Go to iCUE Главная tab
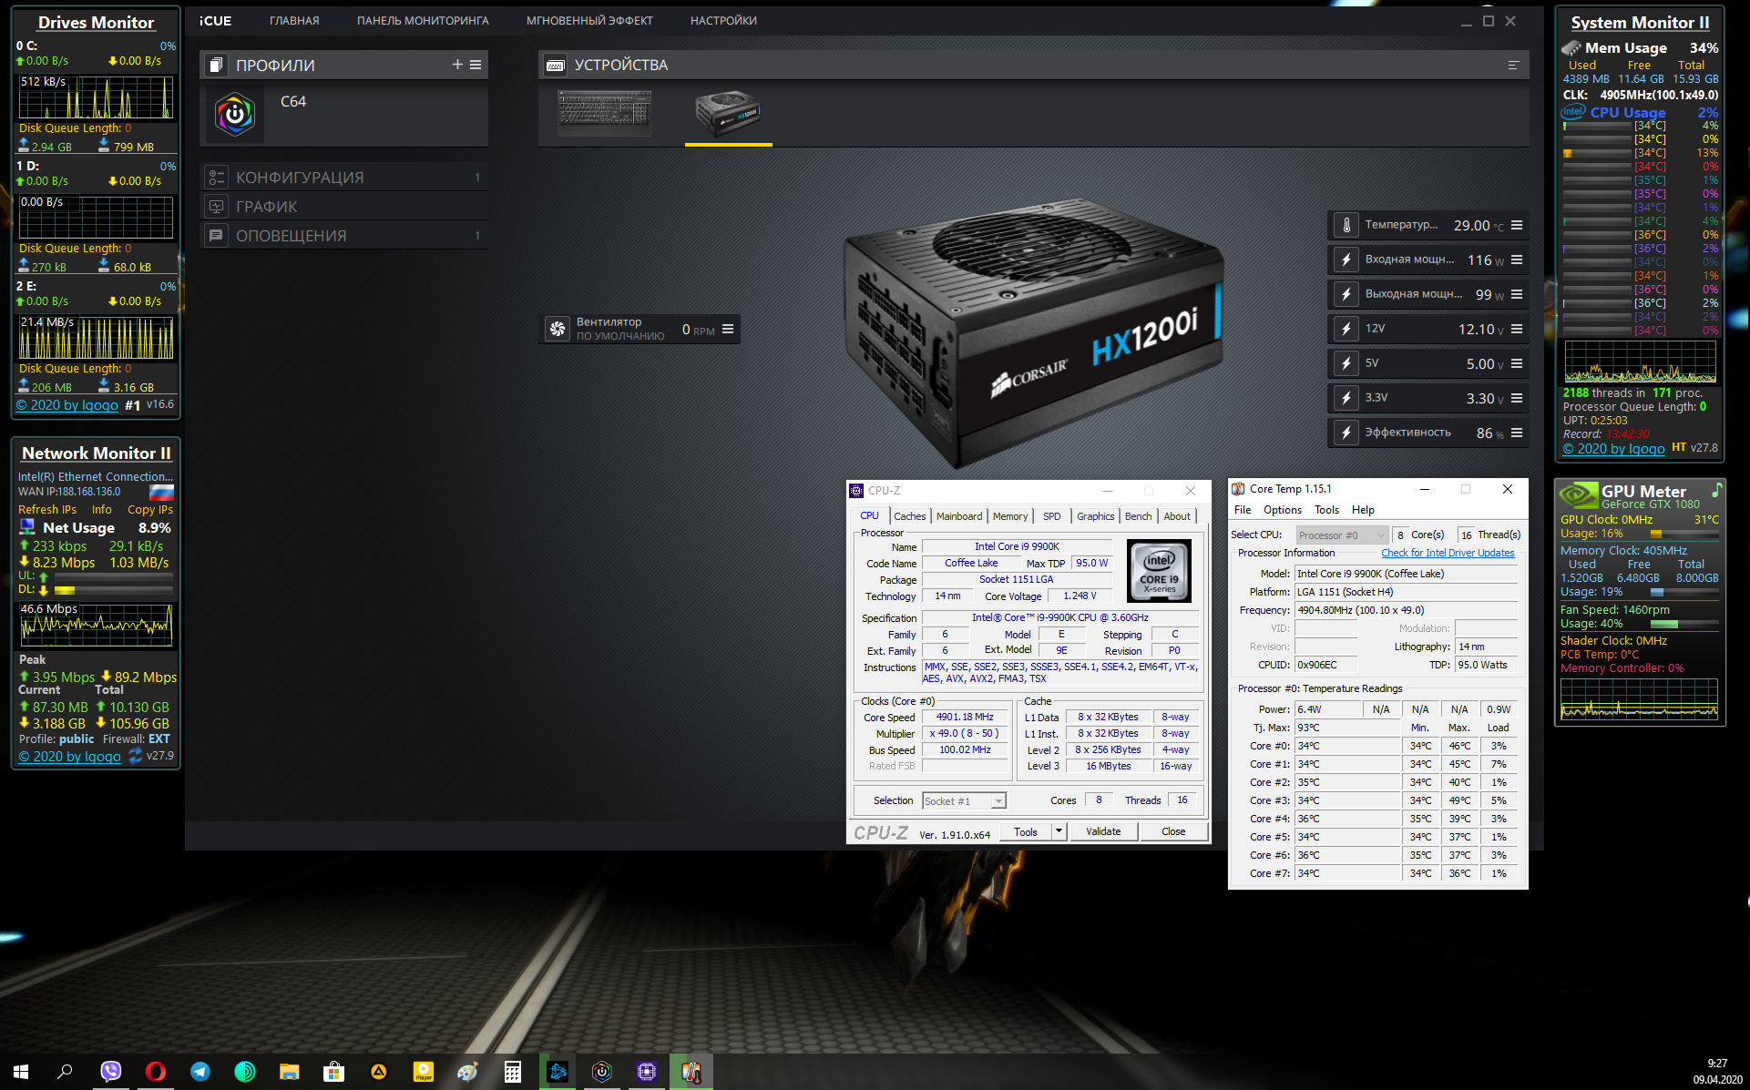The width and height of the screenshot is (1750, 1090). point(294,21)
